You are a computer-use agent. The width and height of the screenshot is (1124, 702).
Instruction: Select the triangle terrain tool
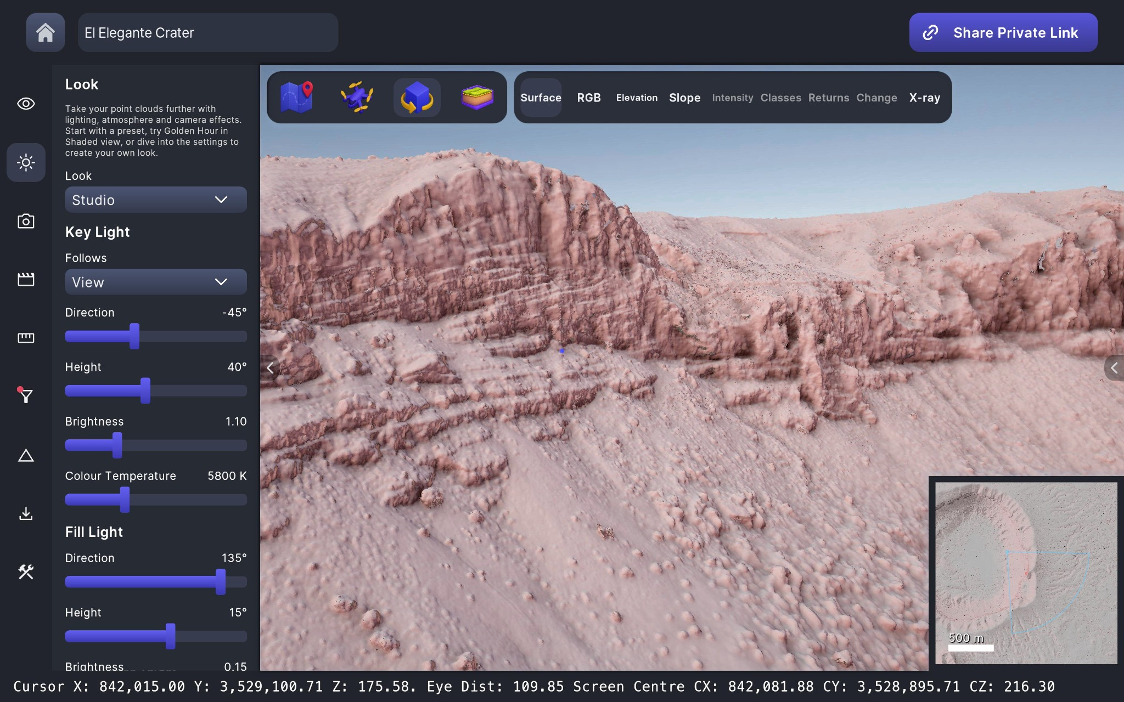(x=26, y=455)
